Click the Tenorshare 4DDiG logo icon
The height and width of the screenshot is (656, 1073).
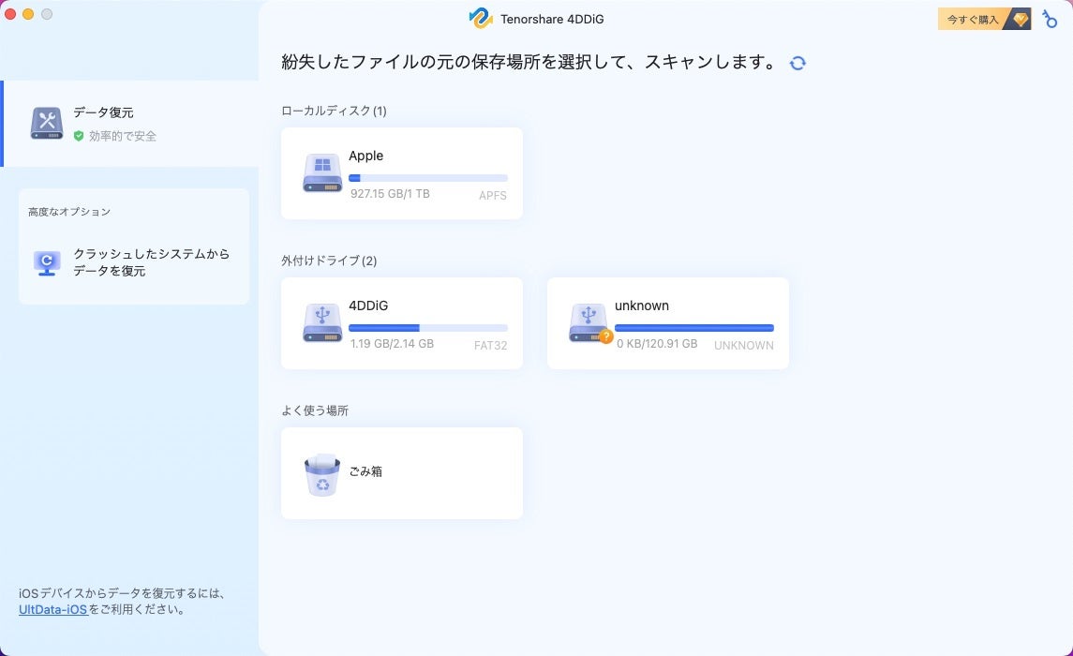481,19
